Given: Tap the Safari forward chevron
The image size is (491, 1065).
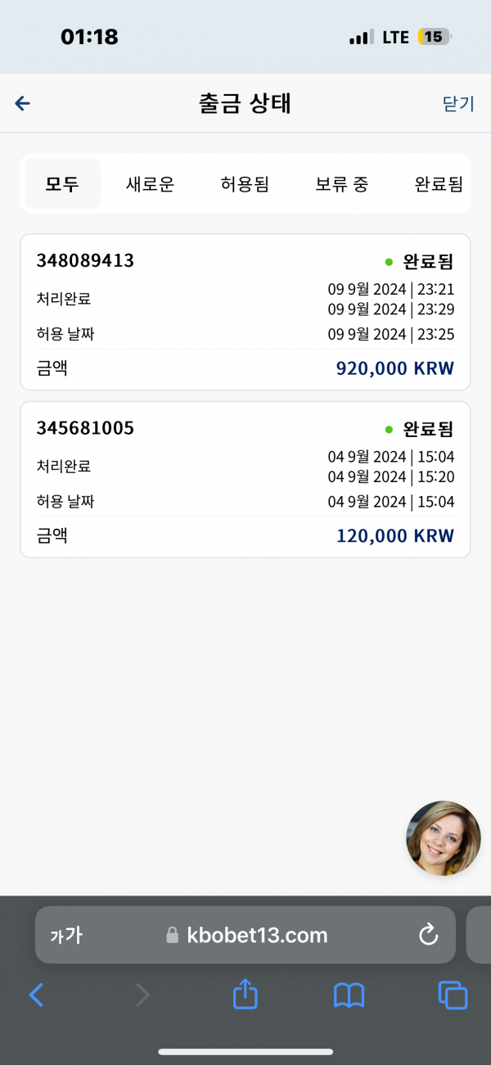Looking at the screenshot, I should (142, 995).
